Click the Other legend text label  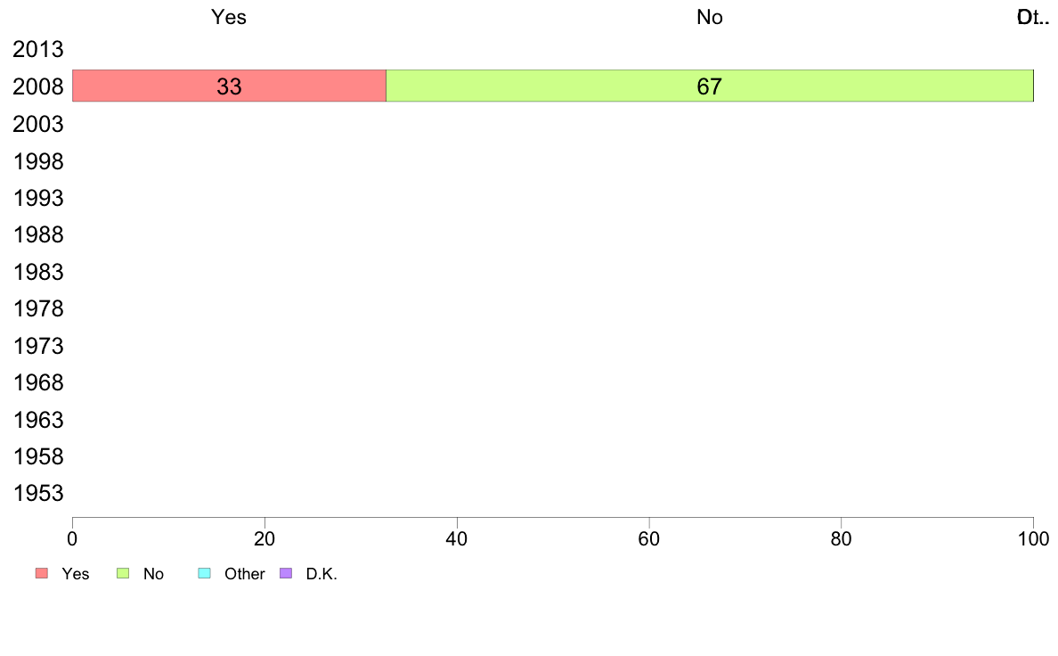point(244,574)
